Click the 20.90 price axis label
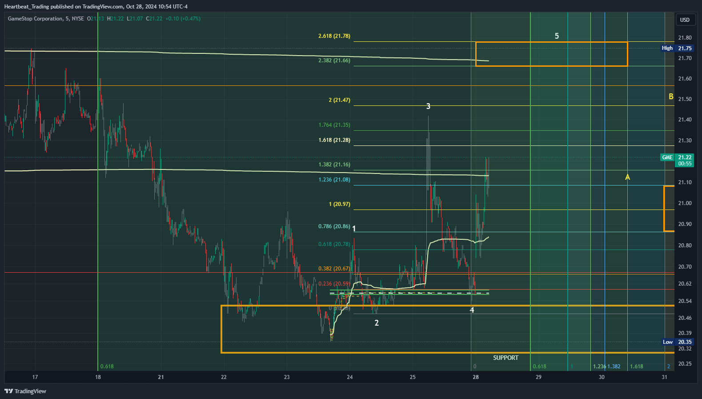The image size is (702, 399). click(685, 224)
